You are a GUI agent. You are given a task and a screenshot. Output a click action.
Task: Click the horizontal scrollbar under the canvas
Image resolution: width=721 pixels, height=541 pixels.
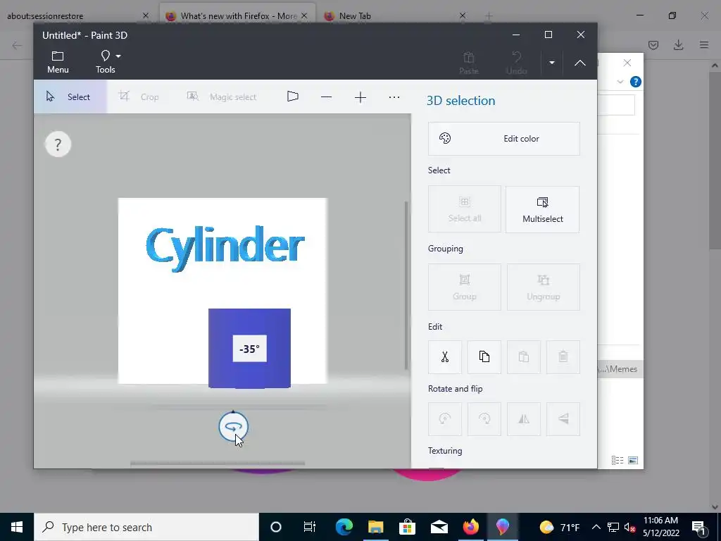pyautogui.click(x=218, y=464)
